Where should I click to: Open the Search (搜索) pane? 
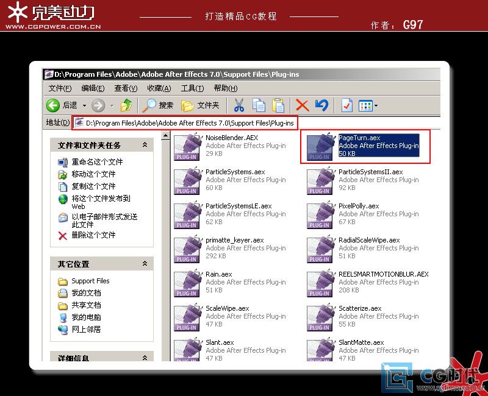(x=158, y=105)
